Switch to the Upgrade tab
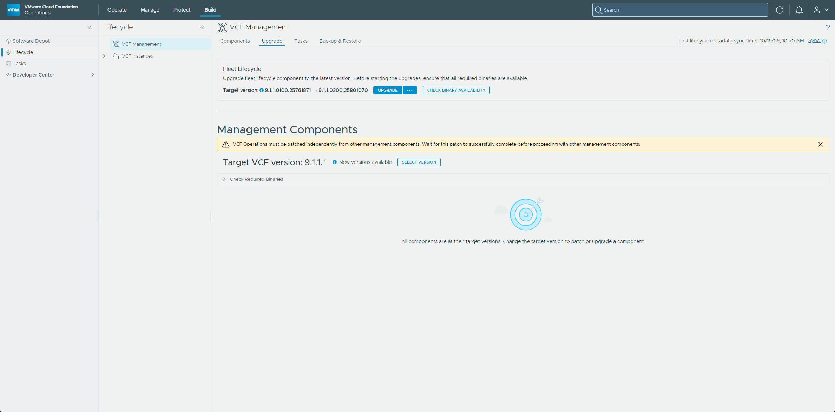Viewport: 835px width, 412px height. [x=272, y=41]
